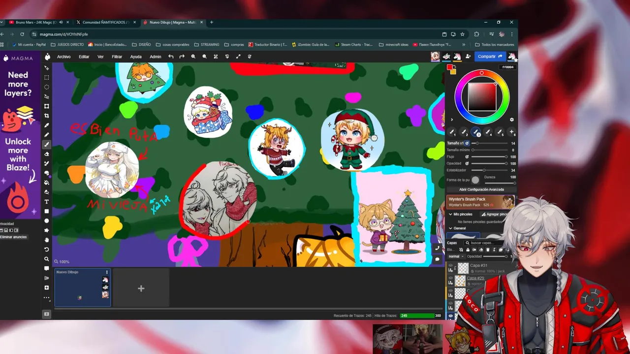Click Abrir Configuración Avanzada button
This screenshot has width=630, height=354.
click(481, 189)
